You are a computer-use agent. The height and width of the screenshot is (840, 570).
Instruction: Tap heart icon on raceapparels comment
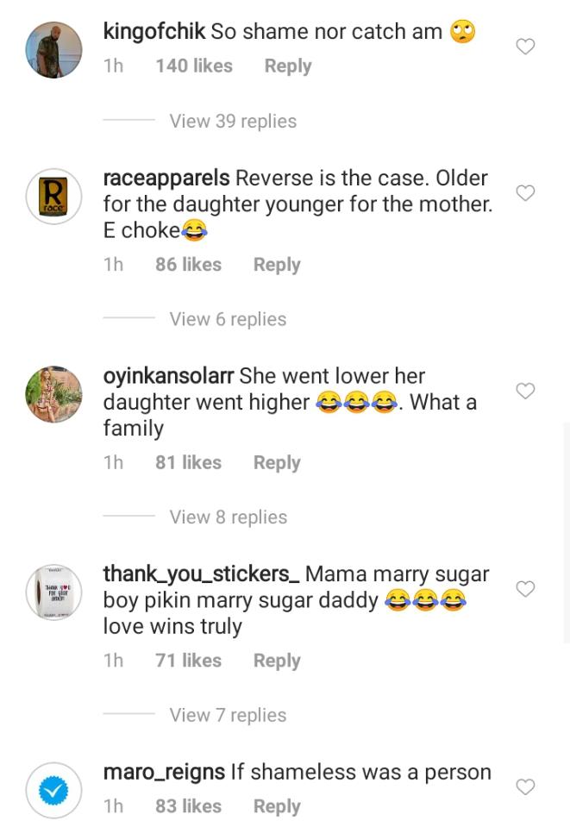pyautogui.click(x=525, y=193)
